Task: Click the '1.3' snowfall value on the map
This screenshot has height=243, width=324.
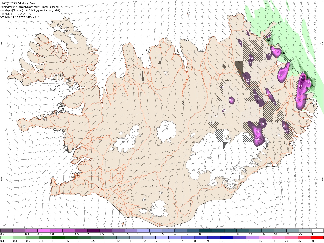Action: (280, 75)
